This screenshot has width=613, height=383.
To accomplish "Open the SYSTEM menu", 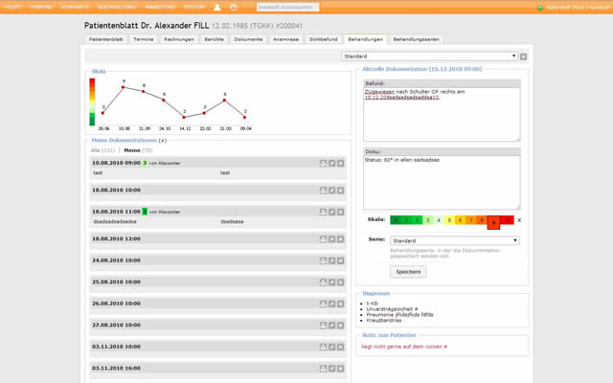I will [194, 7].
